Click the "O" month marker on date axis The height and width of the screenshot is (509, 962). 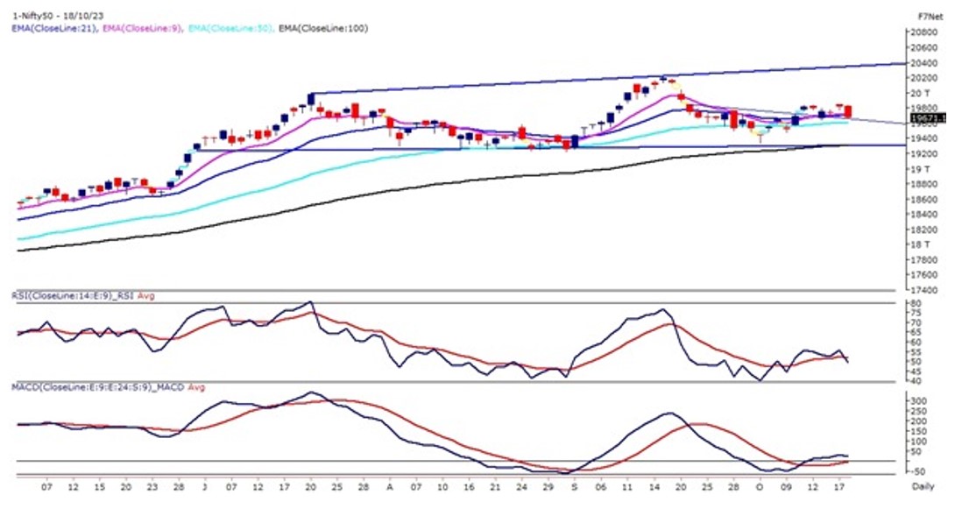tap(760, 487)
